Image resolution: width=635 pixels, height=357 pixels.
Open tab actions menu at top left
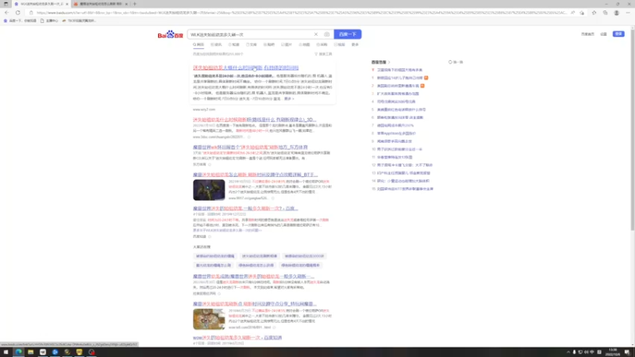coord(6,4)
